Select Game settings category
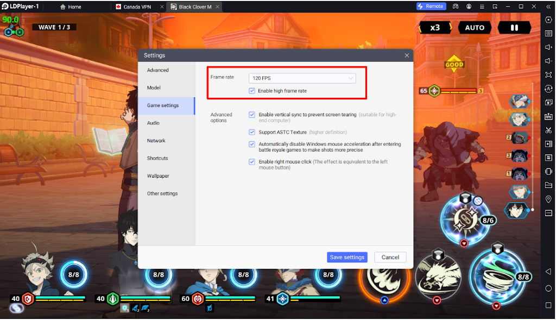The image size is (556, 320). point(167,105)
